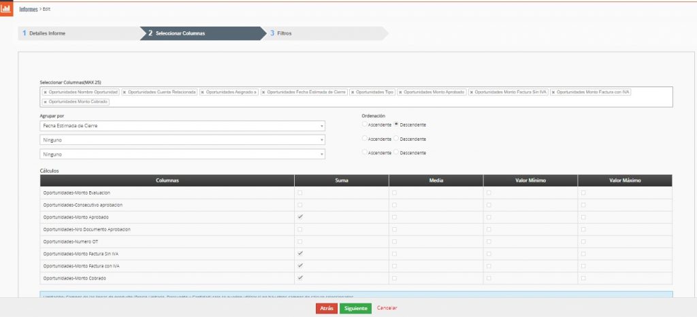Check Media for Oportunidades-Monto Cobrado
697x317 pixels.
(x=394, y=278)
